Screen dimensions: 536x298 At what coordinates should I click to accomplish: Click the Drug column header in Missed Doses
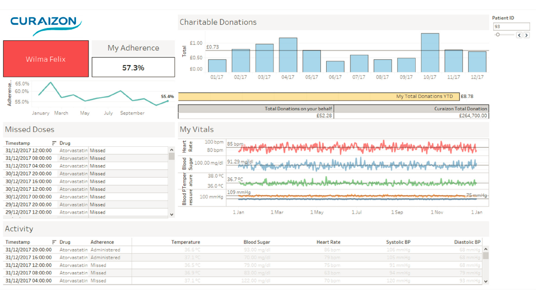pos(65,143)
